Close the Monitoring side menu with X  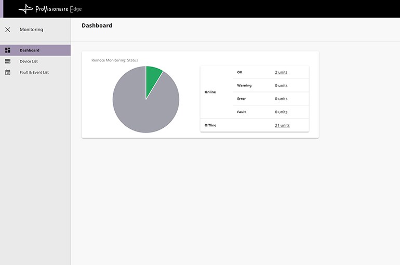(x=8, y=30)
